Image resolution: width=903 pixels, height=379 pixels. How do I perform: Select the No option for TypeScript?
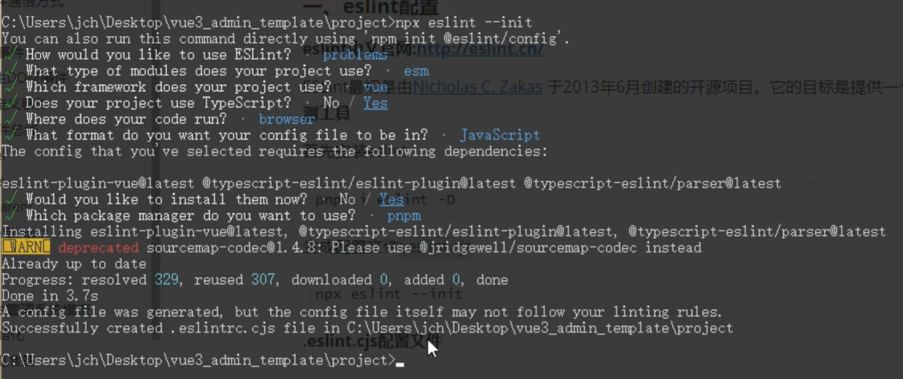(x=331, y=103)
